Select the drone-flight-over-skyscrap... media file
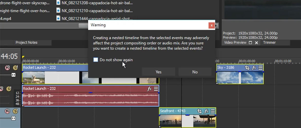Viewport: 301px width, 128px height. tap(25, 3)
